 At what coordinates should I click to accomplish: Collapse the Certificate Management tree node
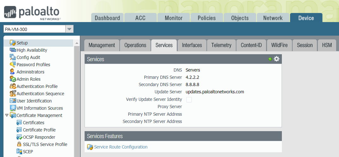click(x=7, y=115)
